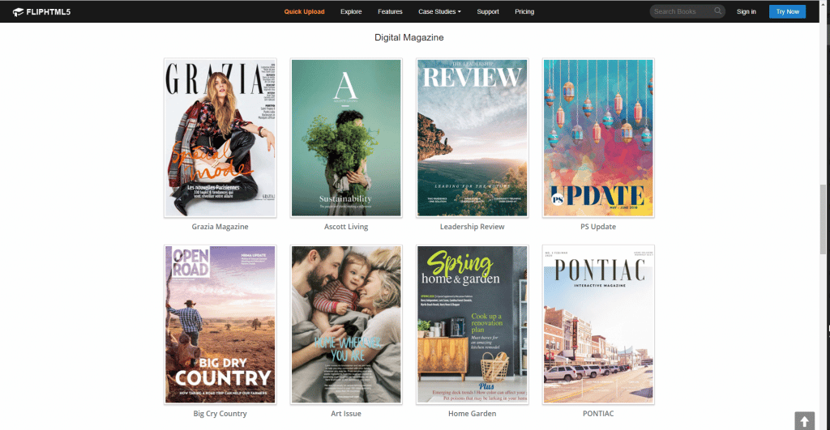Open the Open Road Big Dry Country cover
Viewport: 830px width, 430px height.
(220, 325)
